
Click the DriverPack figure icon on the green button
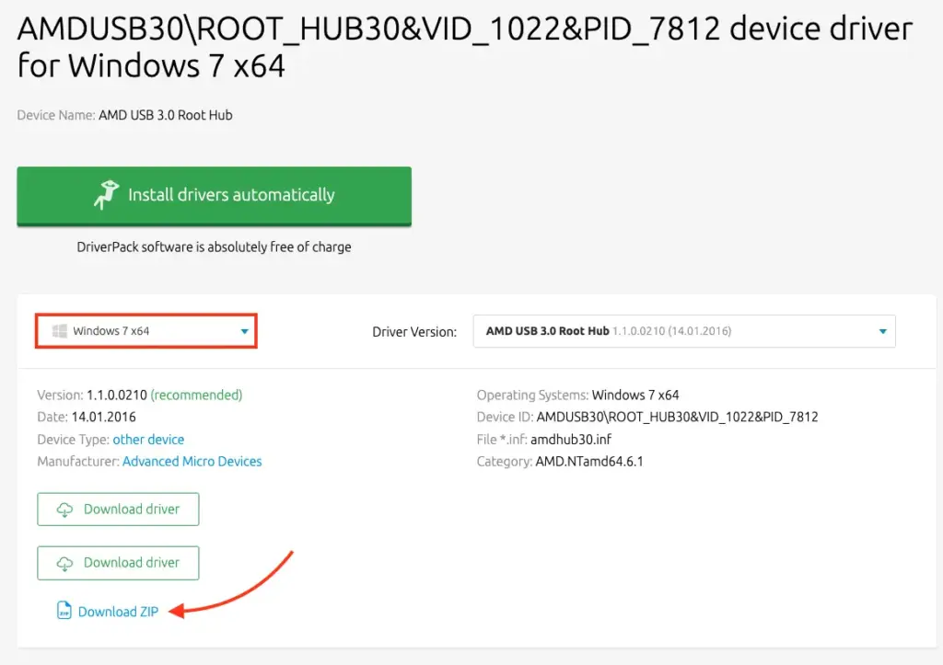[107, 194]
